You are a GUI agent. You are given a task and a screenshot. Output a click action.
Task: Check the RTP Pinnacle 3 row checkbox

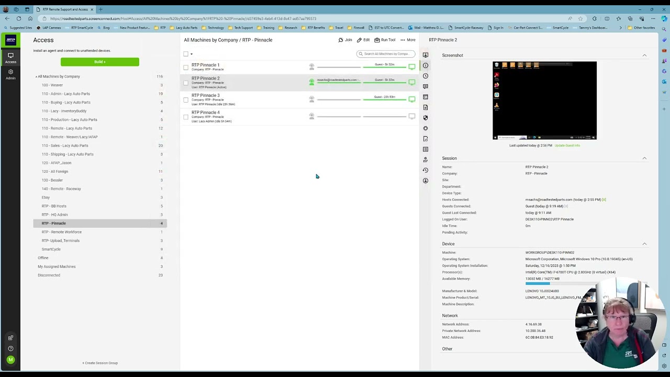186,99
